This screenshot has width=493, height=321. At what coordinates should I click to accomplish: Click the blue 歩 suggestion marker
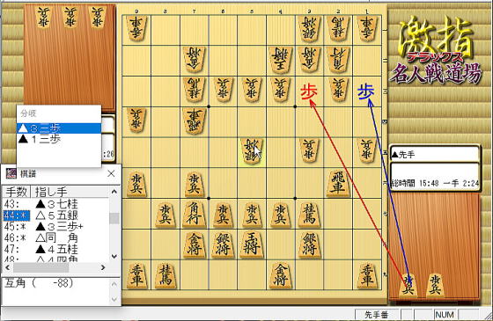point(366,91)
